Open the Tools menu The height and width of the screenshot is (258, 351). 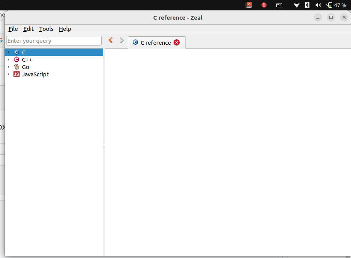(46, 29)
